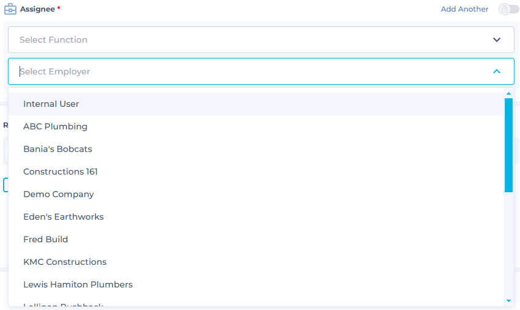Image resolution: width=520 pixels, height=310 pixels.
Task: Click the blue scrollbar thumb of the employer list
Action: [x=508, y=145]
